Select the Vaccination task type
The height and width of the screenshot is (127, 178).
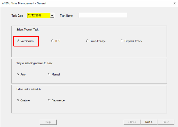tap(25, 41)
